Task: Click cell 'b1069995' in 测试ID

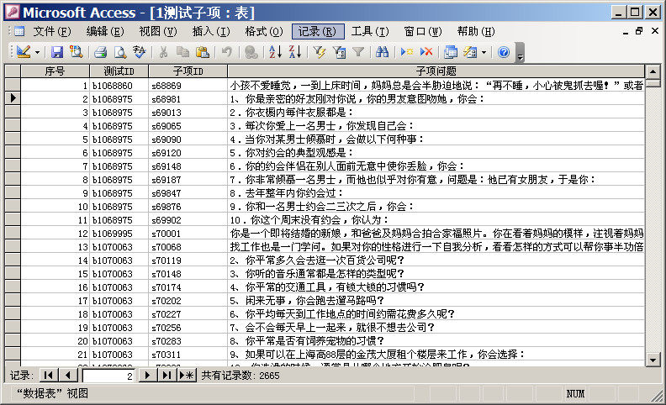Action: point(119,234)
